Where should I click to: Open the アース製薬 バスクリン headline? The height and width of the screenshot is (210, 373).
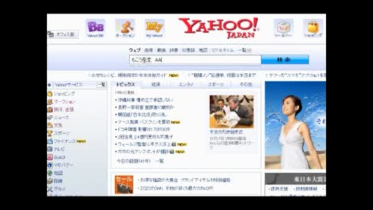(144, 122)
